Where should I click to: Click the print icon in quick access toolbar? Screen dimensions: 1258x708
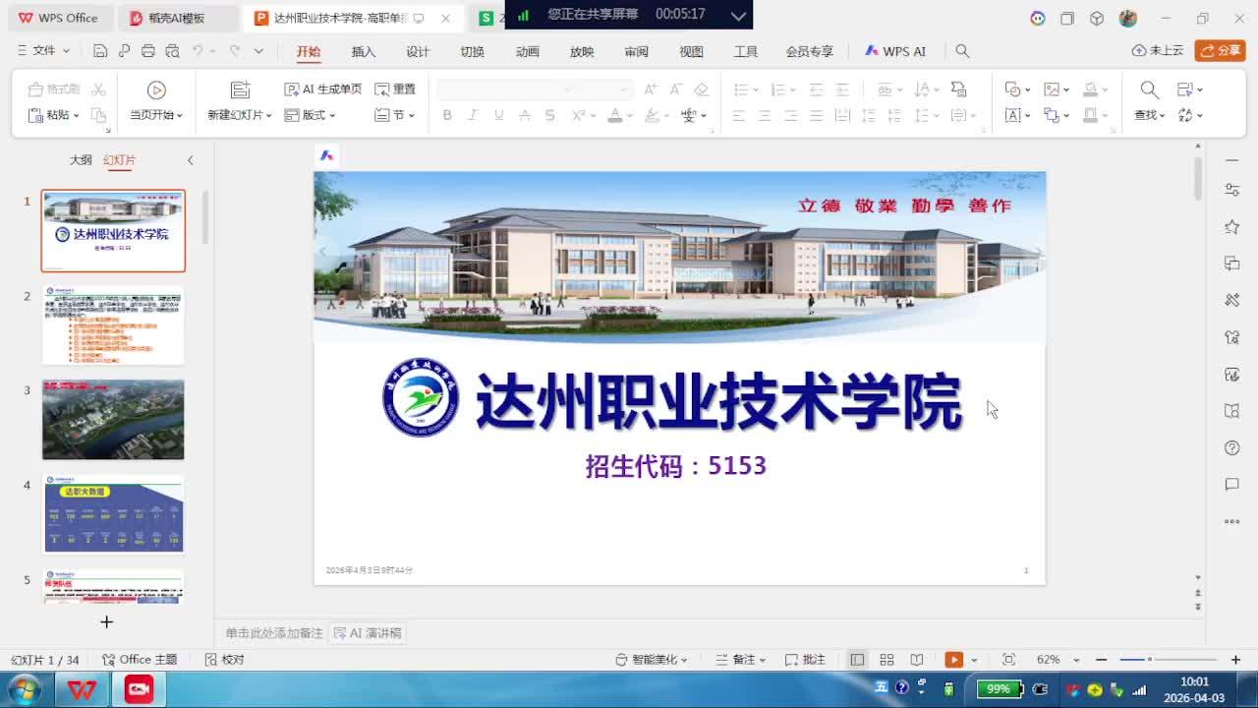point(148,51)
